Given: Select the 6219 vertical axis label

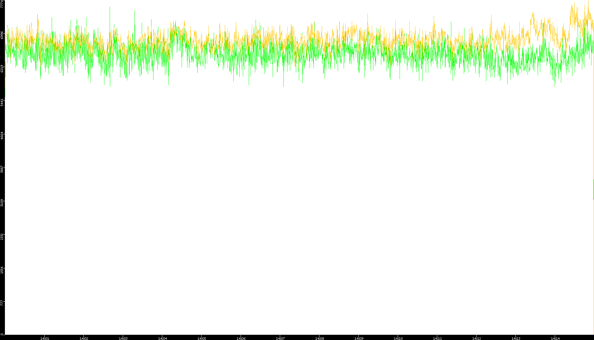Looking at the screenshot, I should click(x=2, y=69).
